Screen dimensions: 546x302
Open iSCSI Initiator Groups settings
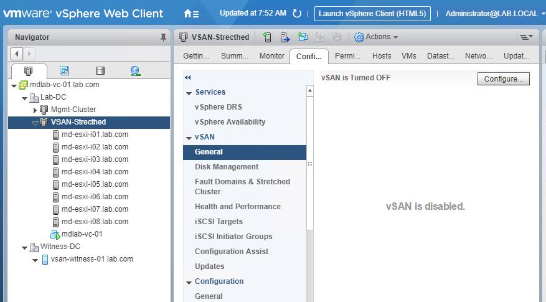[233, 237]
